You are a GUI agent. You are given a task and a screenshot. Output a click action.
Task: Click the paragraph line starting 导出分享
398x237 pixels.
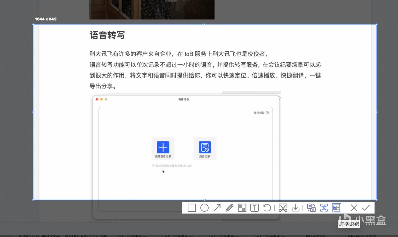[x=103, y=86]
